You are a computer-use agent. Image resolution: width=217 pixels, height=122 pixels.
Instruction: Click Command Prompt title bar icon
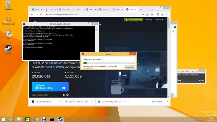pos(24,24)
